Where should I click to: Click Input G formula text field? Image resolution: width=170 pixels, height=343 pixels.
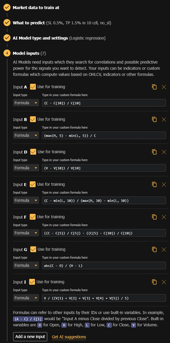click(104, 266)
